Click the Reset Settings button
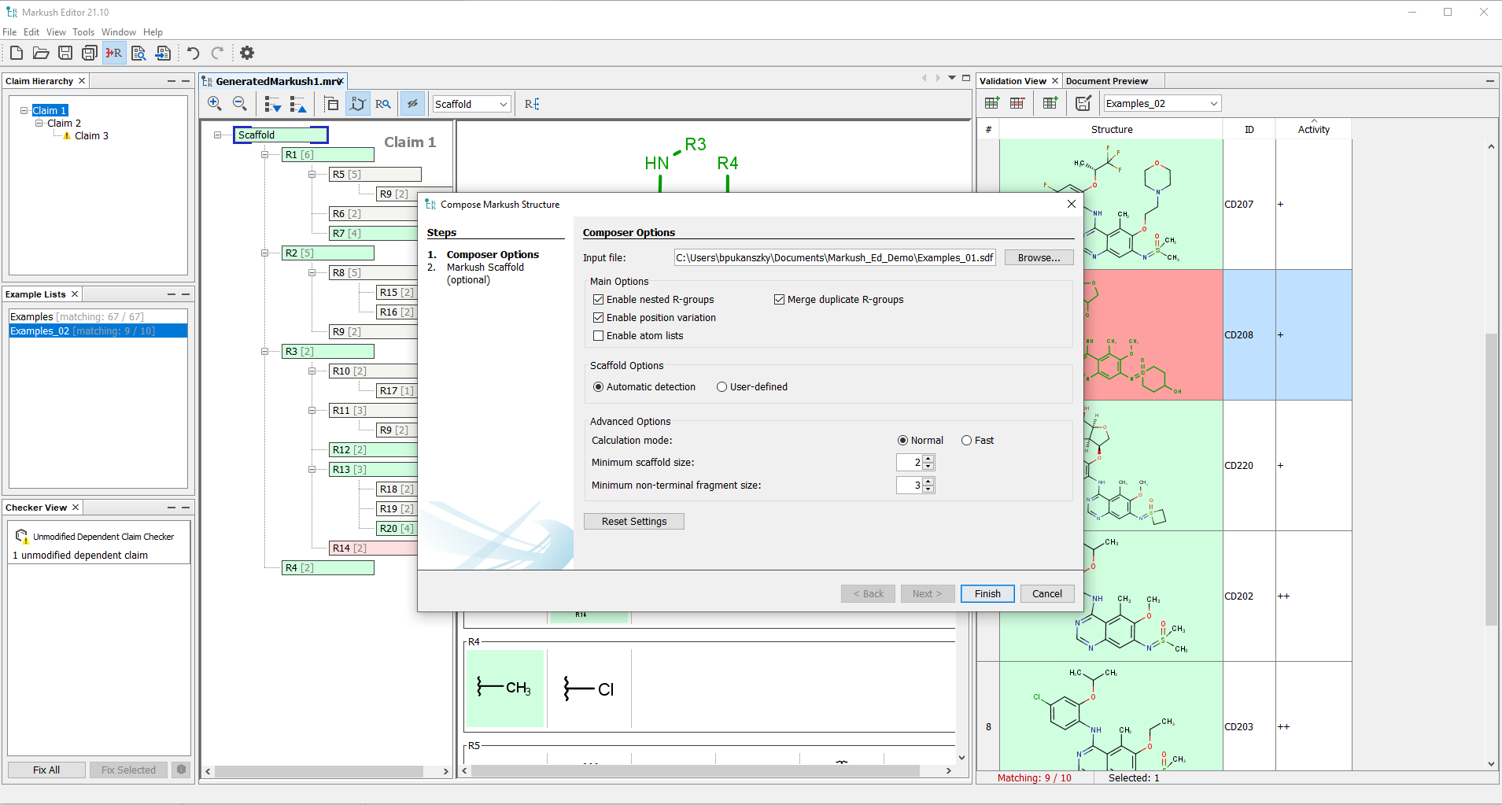This screenshot has width=1502, height=805. tap(633, 521)
